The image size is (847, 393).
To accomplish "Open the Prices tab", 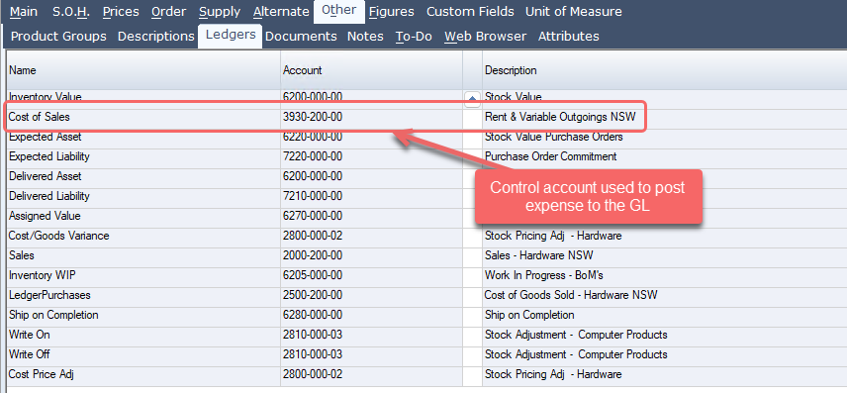I will click(121, 11).
